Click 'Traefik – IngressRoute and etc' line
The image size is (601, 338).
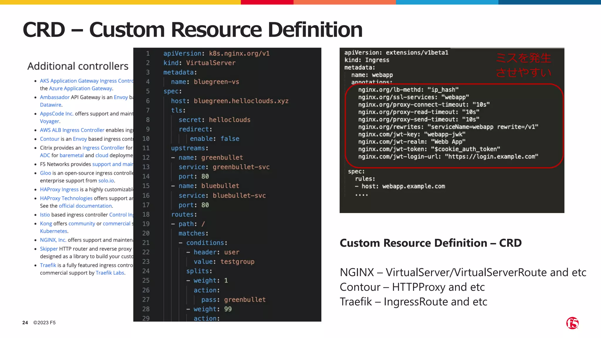point(413,302)
